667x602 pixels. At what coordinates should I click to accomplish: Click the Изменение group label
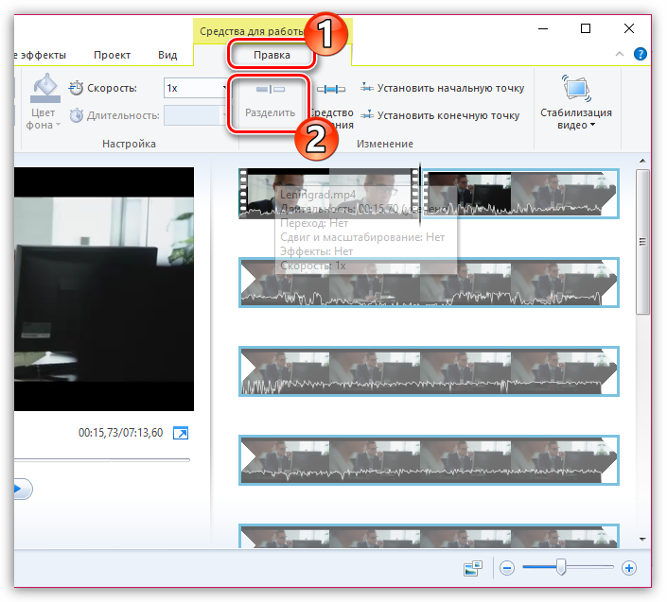pyautogui.click(x=384, y=144)
